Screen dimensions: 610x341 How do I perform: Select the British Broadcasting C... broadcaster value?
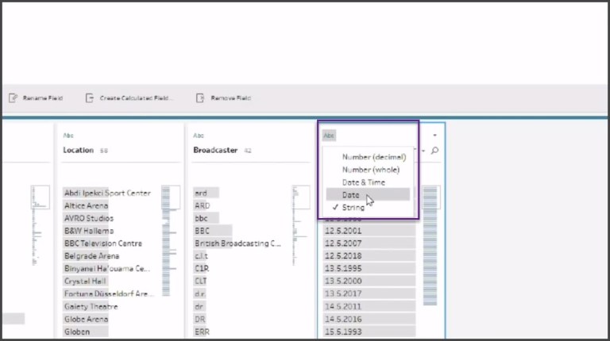click(x=237, y=243)
